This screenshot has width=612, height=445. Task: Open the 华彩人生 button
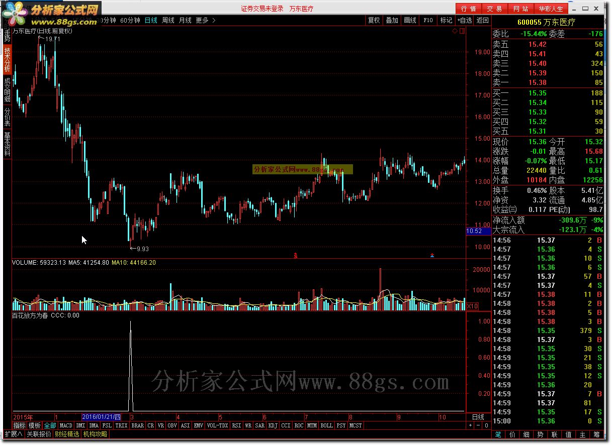[x=551, y=9]
